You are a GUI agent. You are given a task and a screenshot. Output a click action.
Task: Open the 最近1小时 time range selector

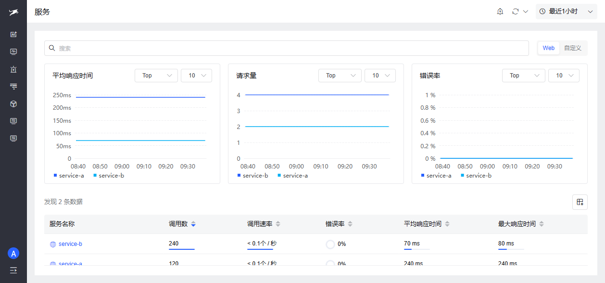point(566,11)
